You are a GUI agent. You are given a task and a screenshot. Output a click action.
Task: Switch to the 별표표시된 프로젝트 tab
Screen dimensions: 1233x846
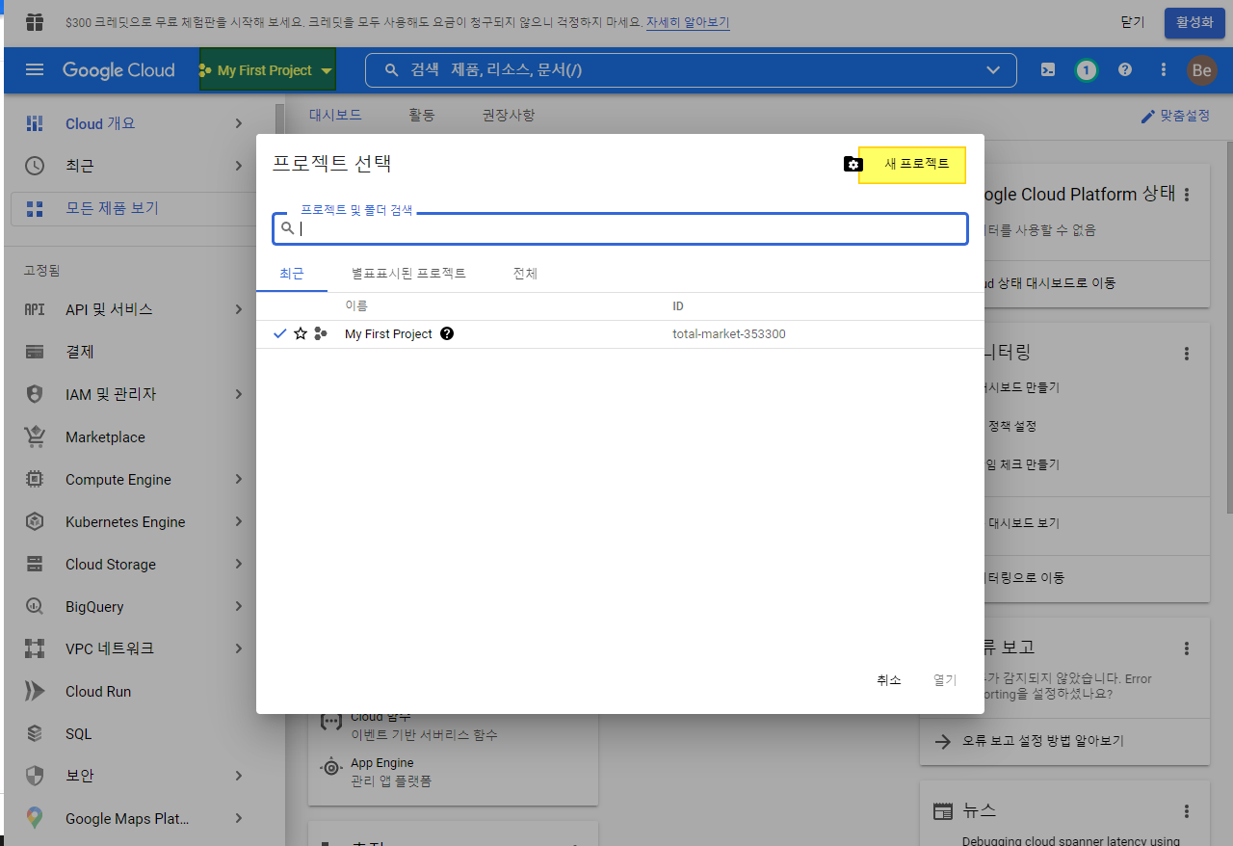[x=408, y=274]
